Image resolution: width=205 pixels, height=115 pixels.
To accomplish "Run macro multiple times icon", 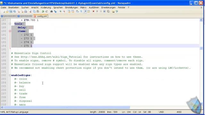I will [x=104, y=11].
